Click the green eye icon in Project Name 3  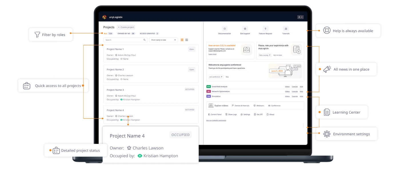click(121, 100)
